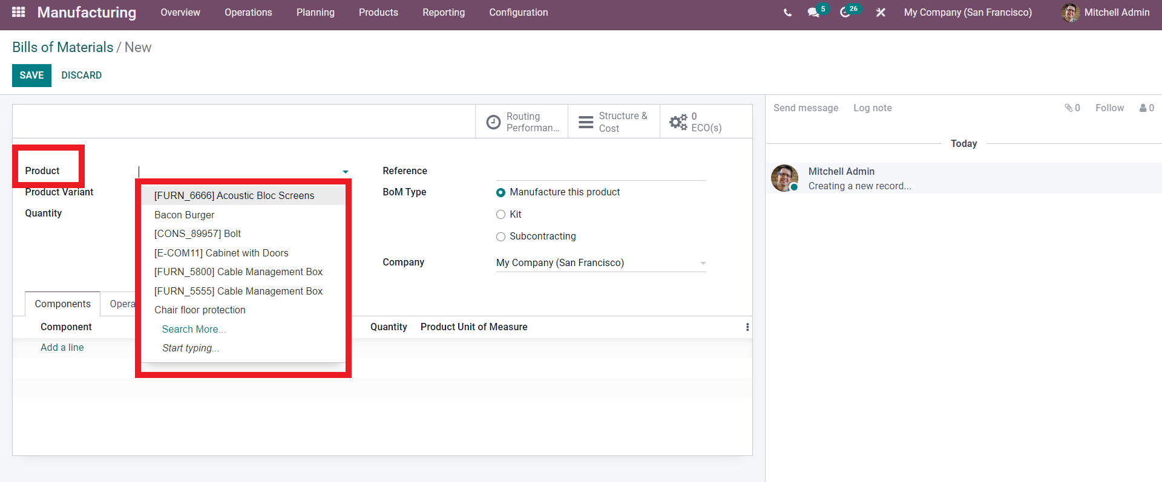Screen dimensions: 1162x482
Task: Click Send message in chatter
Action: tap(806, 108)
